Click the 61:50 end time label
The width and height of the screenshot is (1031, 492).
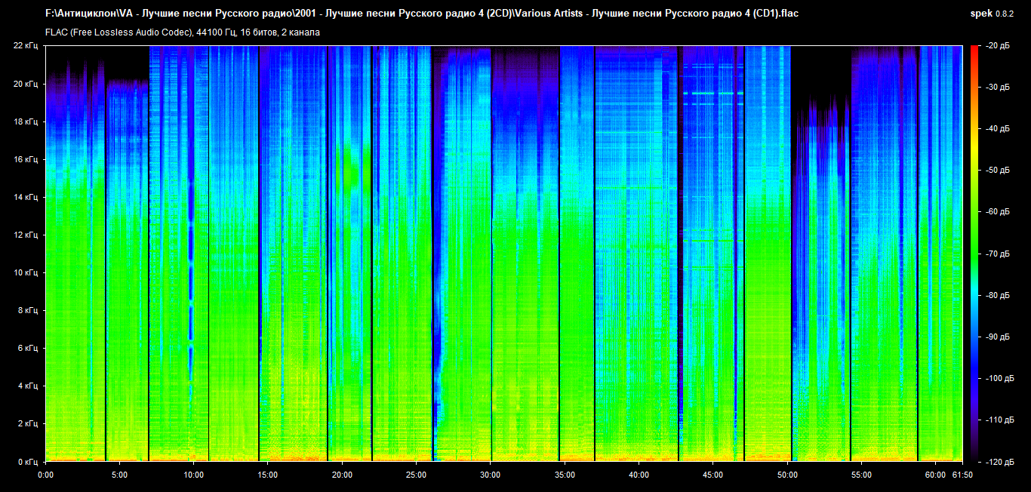[x=963, y=475]
